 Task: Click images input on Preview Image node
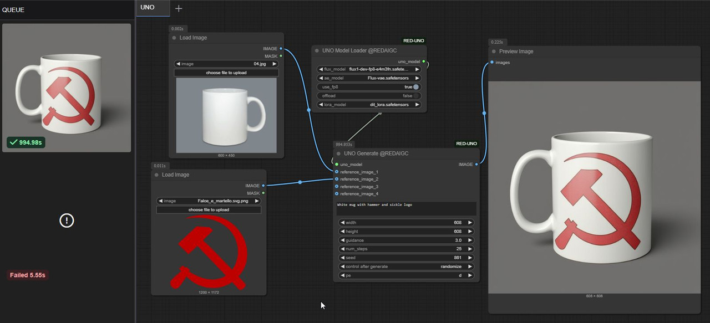point(491,63)
